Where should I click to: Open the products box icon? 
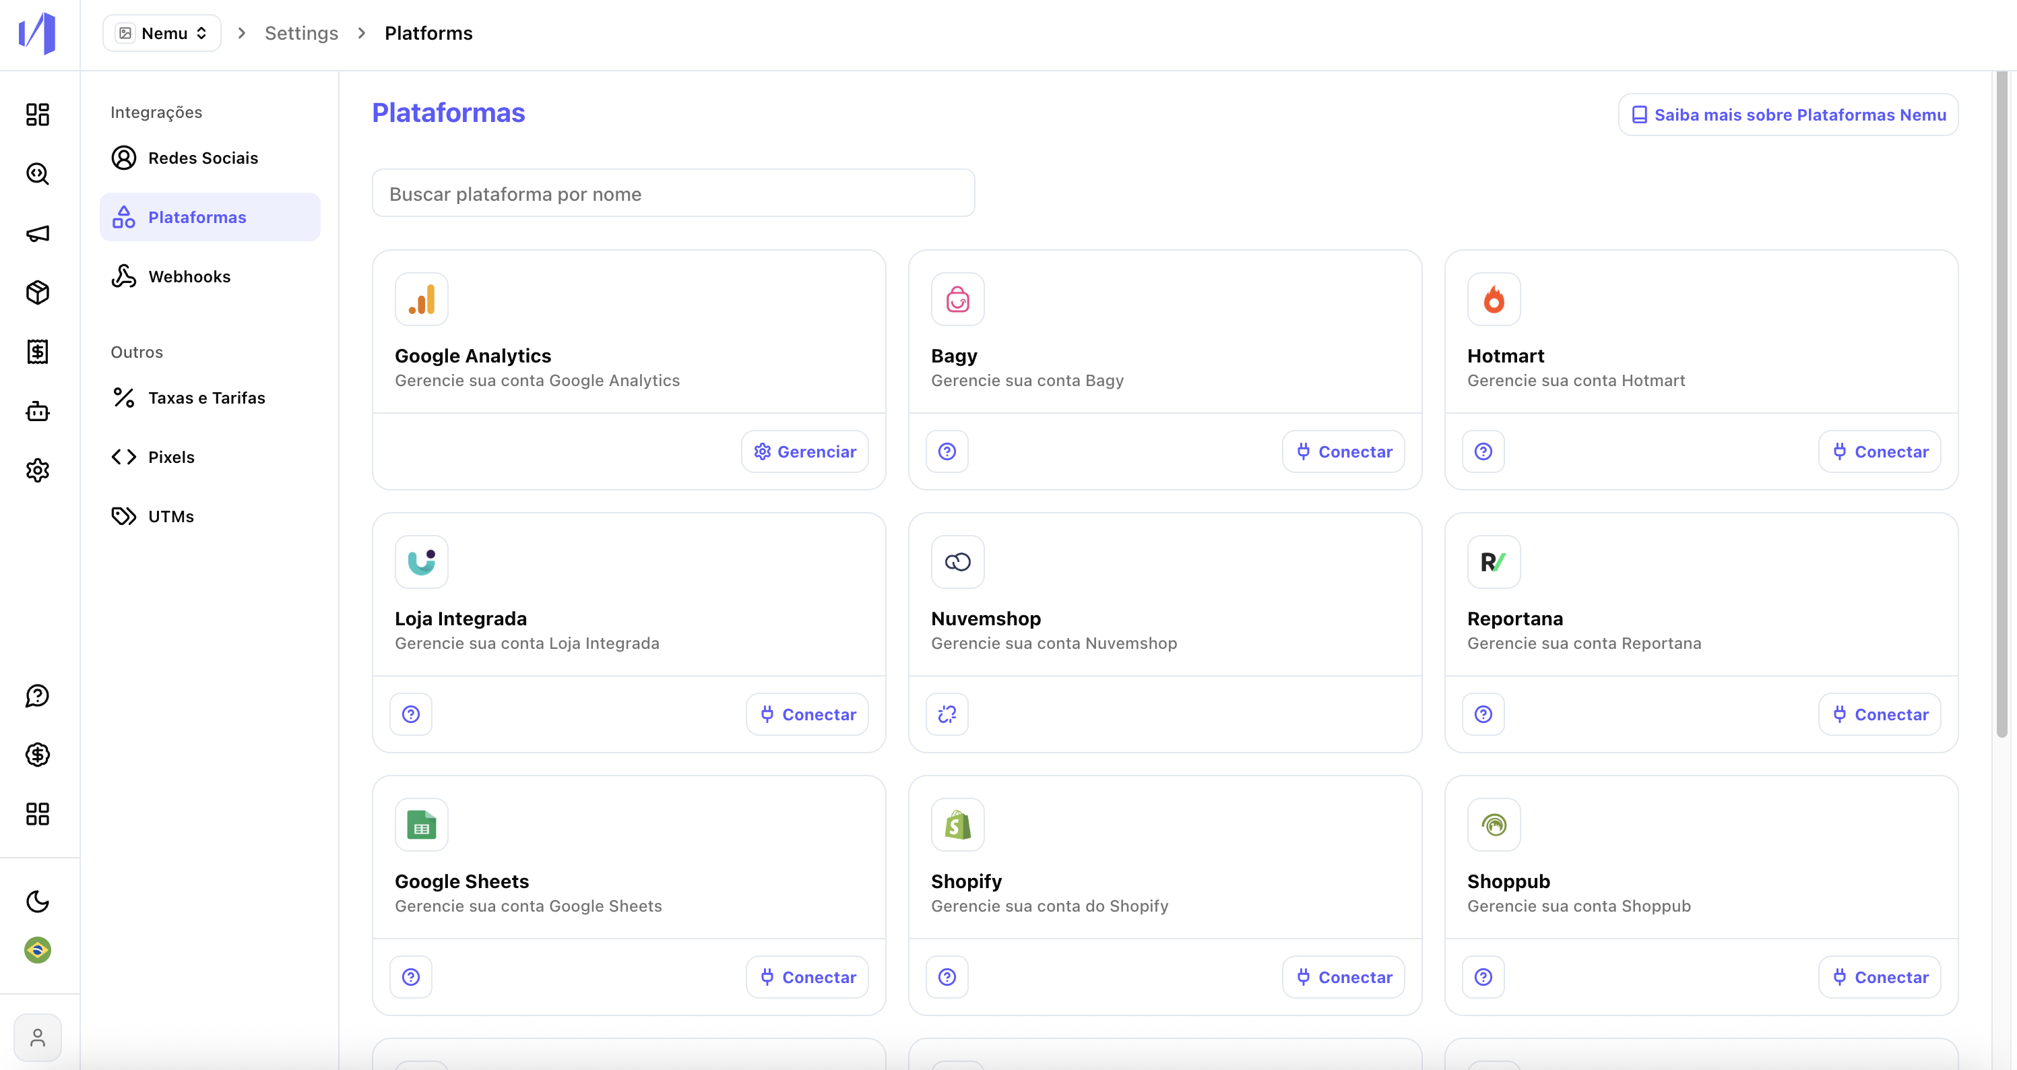pos(38,292)
